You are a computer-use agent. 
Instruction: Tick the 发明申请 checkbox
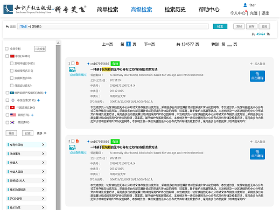pos(12,63)
